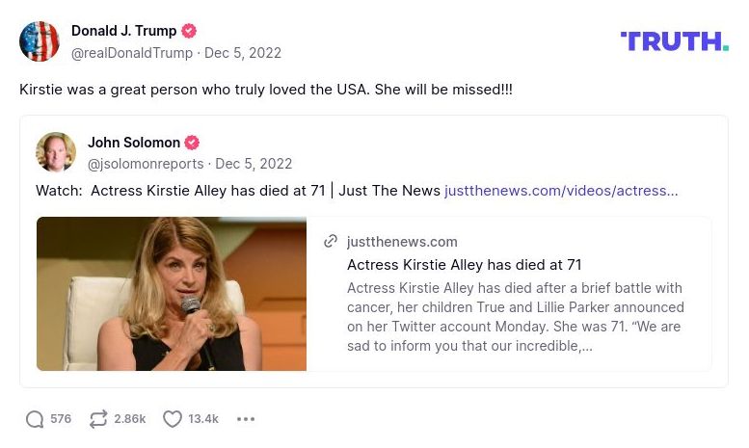
Task: Click the article preview photo of woman with microphone
Action: point(172,294)
